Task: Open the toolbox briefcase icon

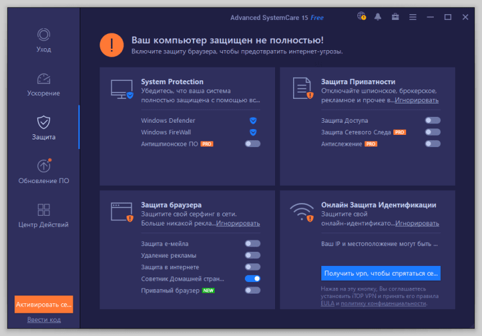Action: point(395,17)
